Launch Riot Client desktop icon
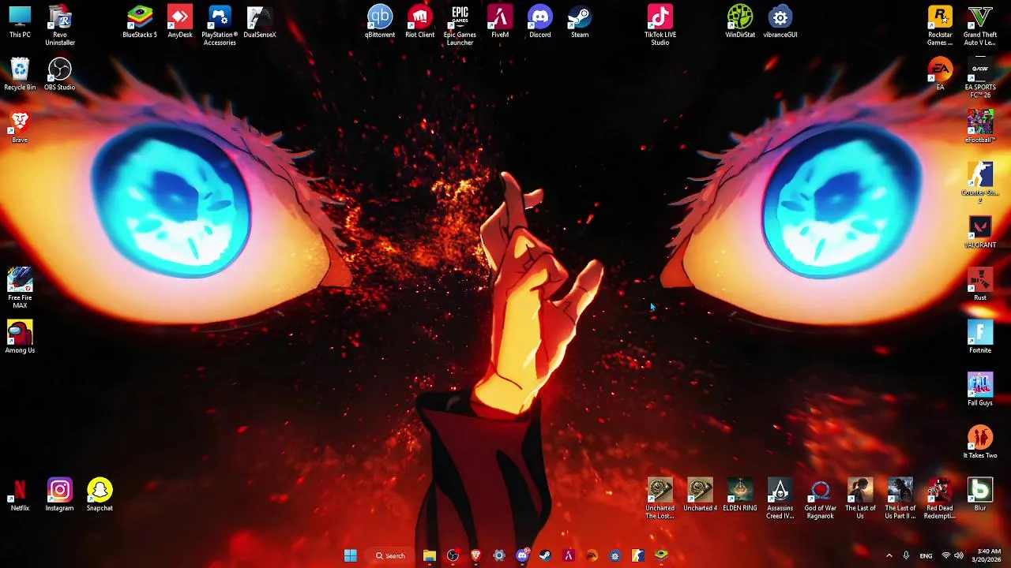This screenshot has height=568, width=1011. coord(420,22)
